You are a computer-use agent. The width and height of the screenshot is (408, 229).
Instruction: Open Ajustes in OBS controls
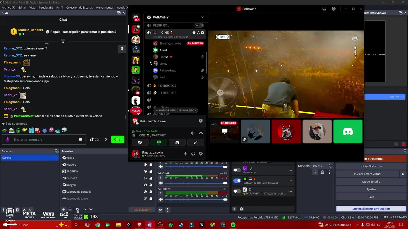(371, 189)
